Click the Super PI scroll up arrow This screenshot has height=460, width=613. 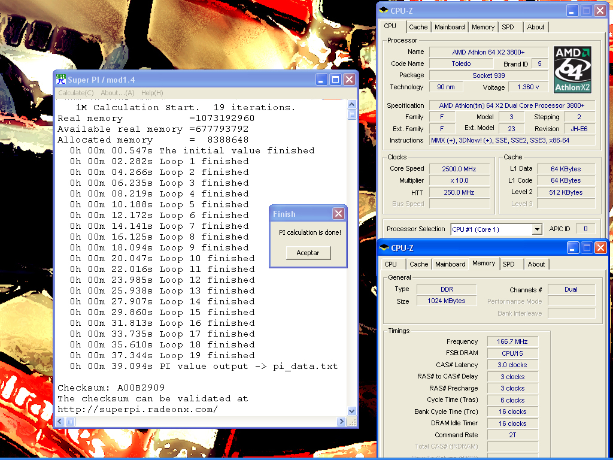tap(351, 105)
